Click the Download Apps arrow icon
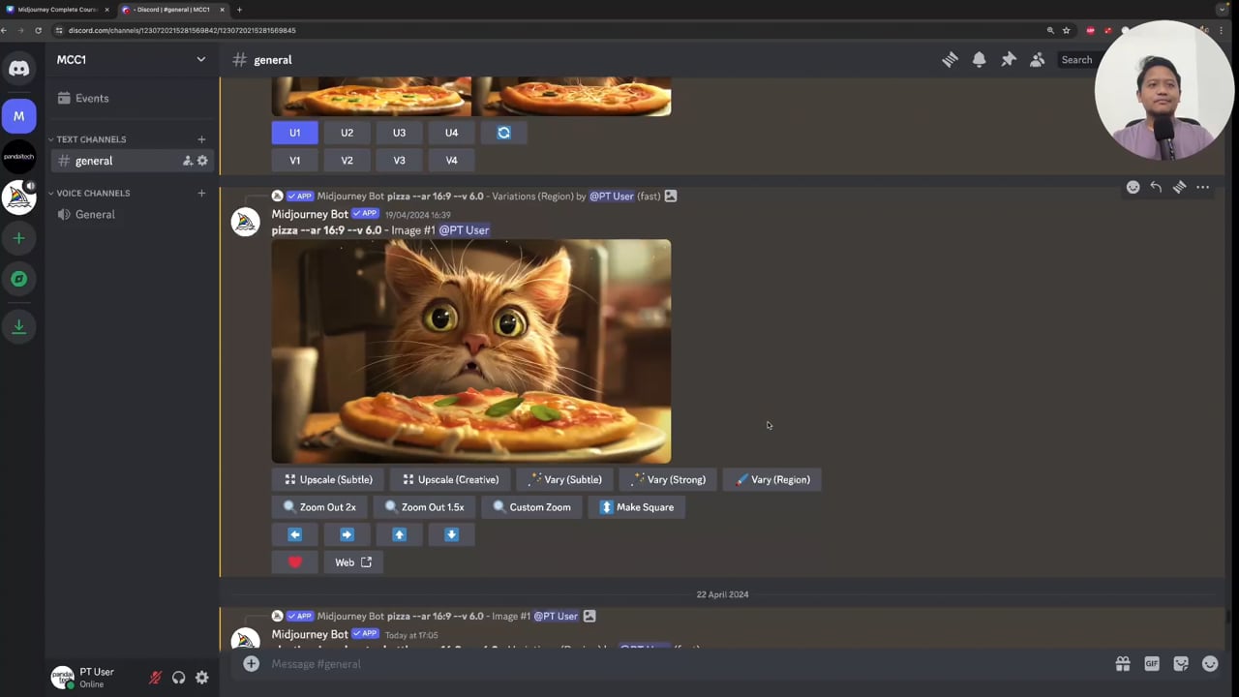This screenshot has height=697, width=1239. pyautogui.click(x=18, y=326)
